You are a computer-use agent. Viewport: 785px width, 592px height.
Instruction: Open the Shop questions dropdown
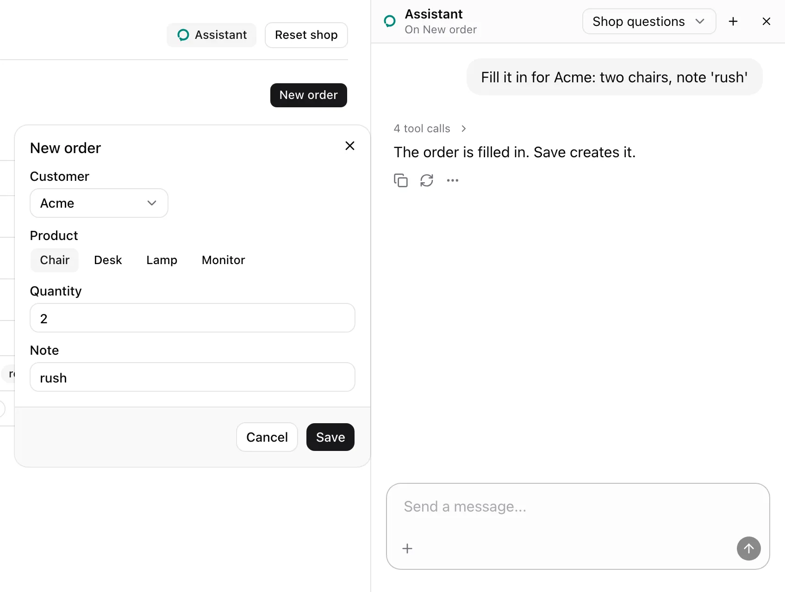pyautogui.click(x=649, y=21)
